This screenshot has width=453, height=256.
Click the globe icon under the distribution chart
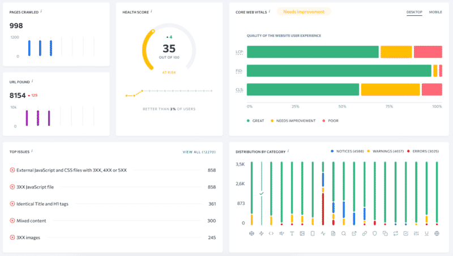(x=437, y=233)
